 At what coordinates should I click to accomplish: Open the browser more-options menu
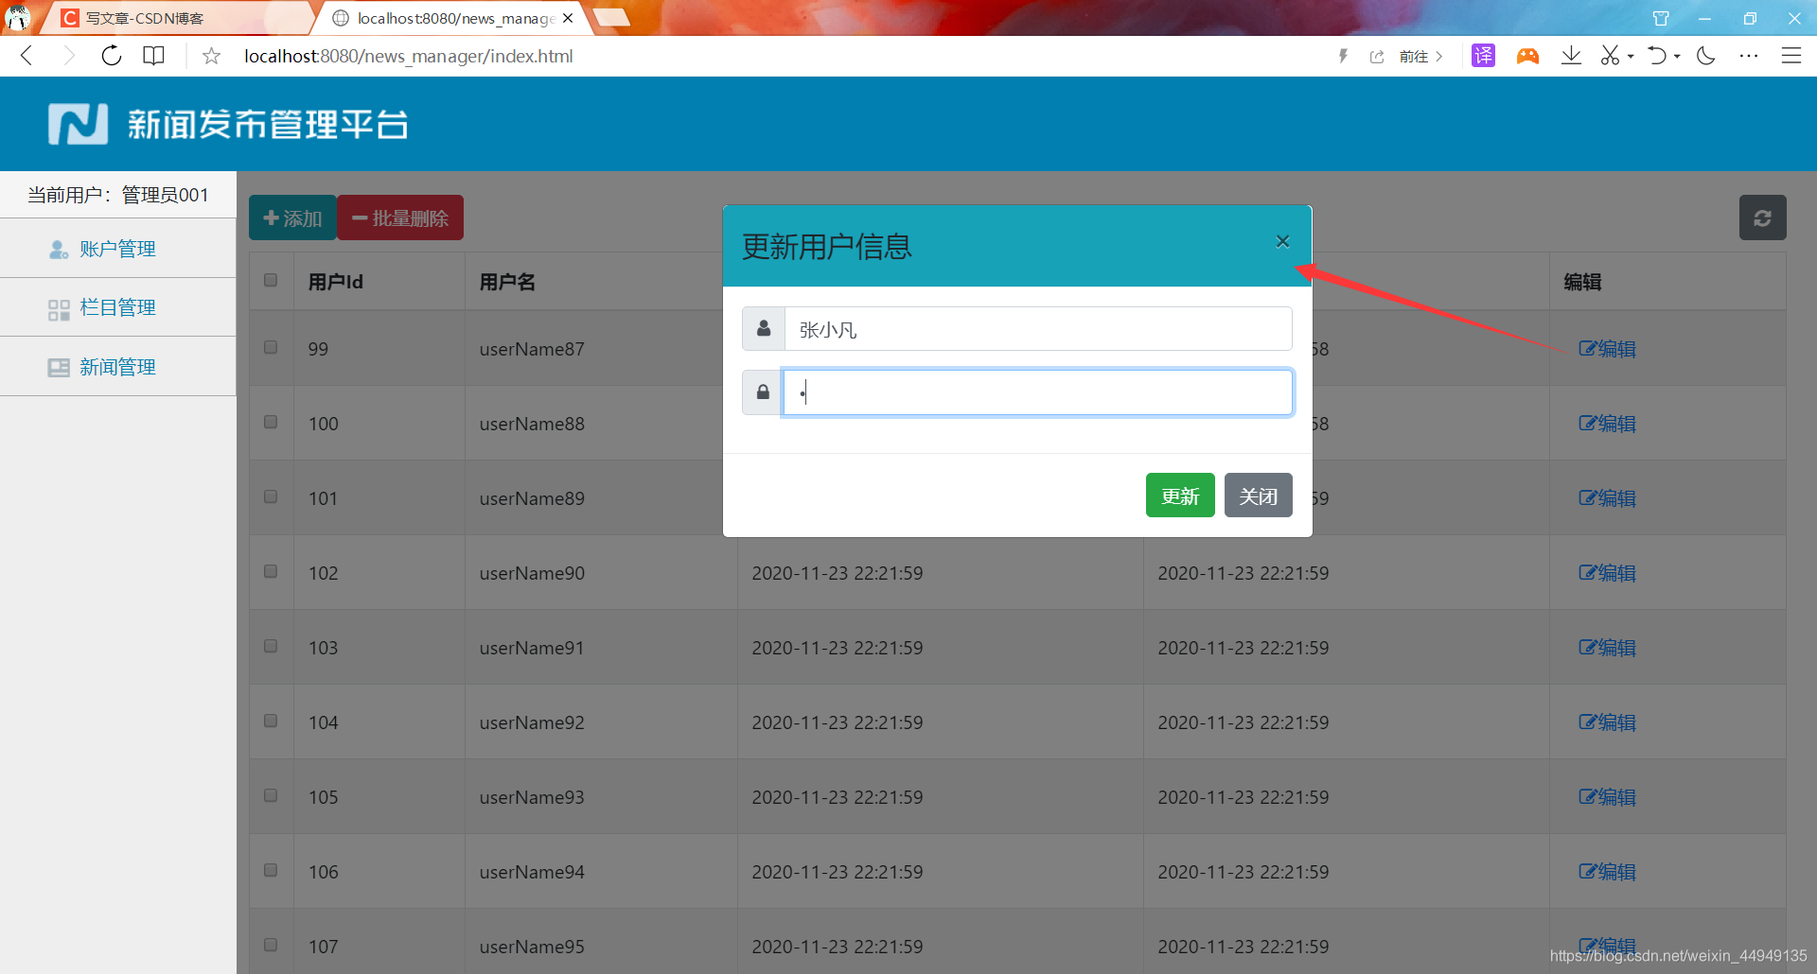pos(1750,55)
